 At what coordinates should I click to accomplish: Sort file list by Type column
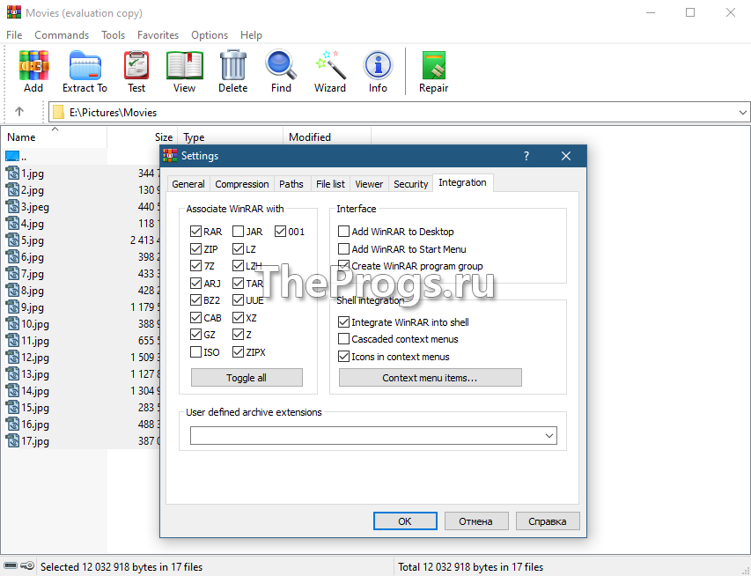pos(231,137)
